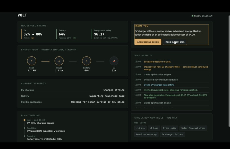This screenshot has height=149, width=230.
Task: Click the Battery node icon in Energy Flow
Action: (86, 61)
